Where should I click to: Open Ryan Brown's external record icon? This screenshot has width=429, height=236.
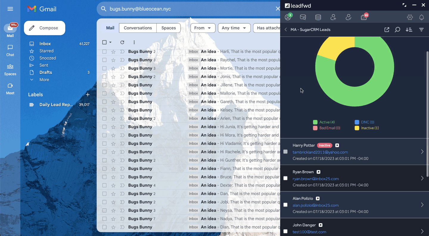(318, 172)
